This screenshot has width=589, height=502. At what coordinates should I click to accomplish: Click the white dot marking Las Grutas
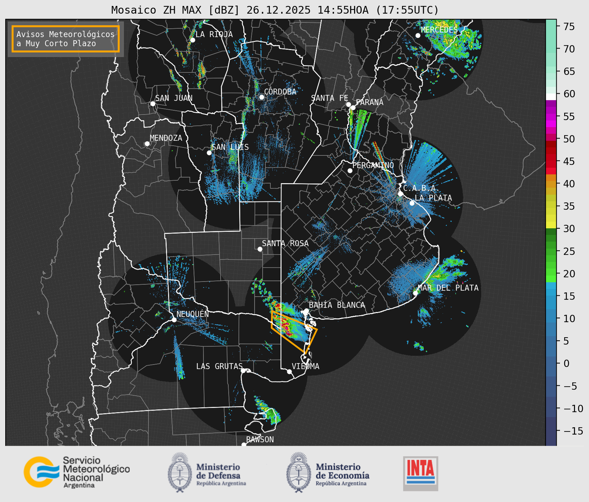243,370
